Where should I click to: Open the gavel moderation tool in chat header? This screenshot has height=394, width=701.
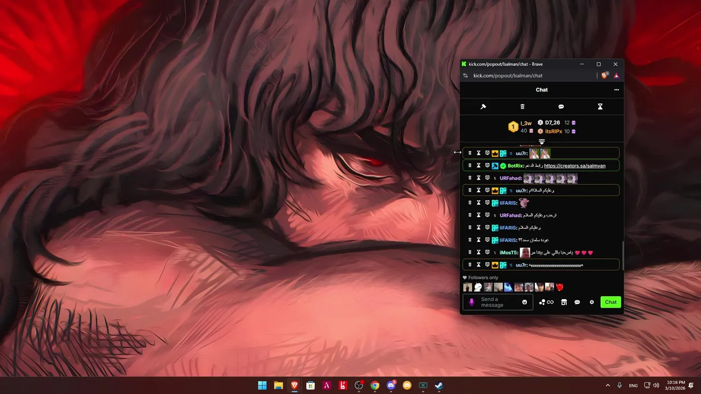click(x=483, y=107)
